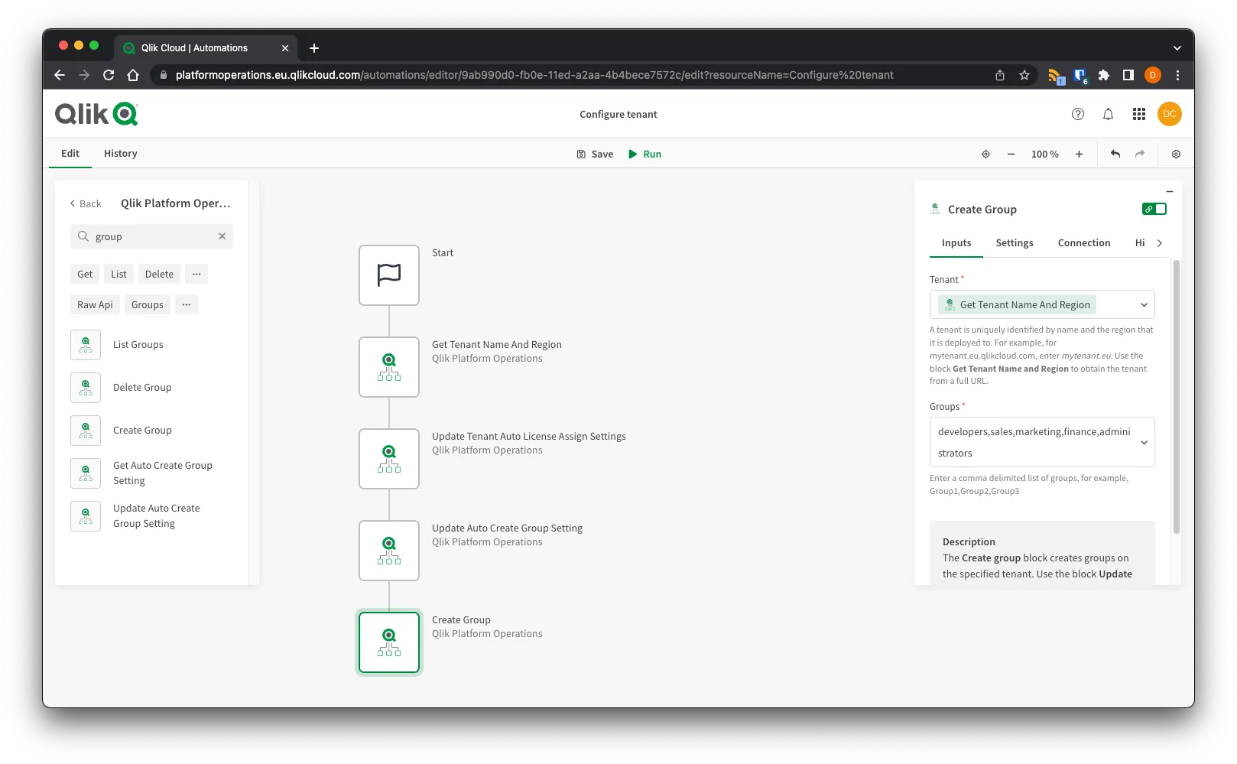This screenshot has width=1237, height=764.
Task: Open the Tenant dropdown in Inputs panel
Action: tap(1144, 304)
